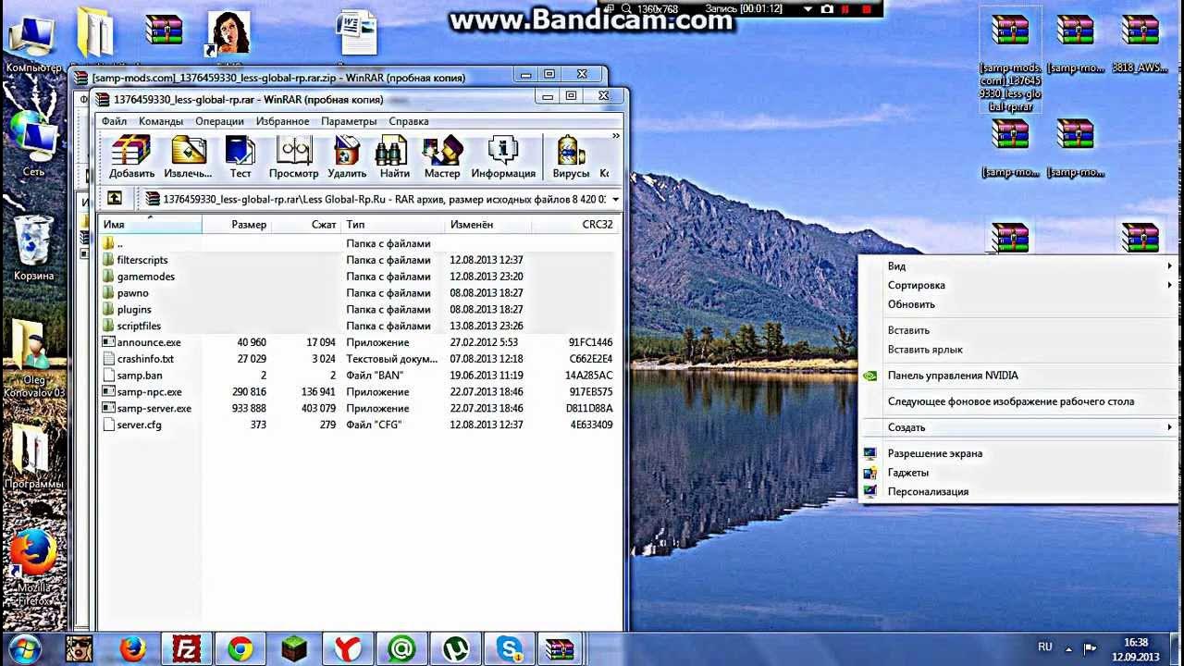1184x666 pixels.
Task: Show archive Информация icon
Action: pos(503,156)
